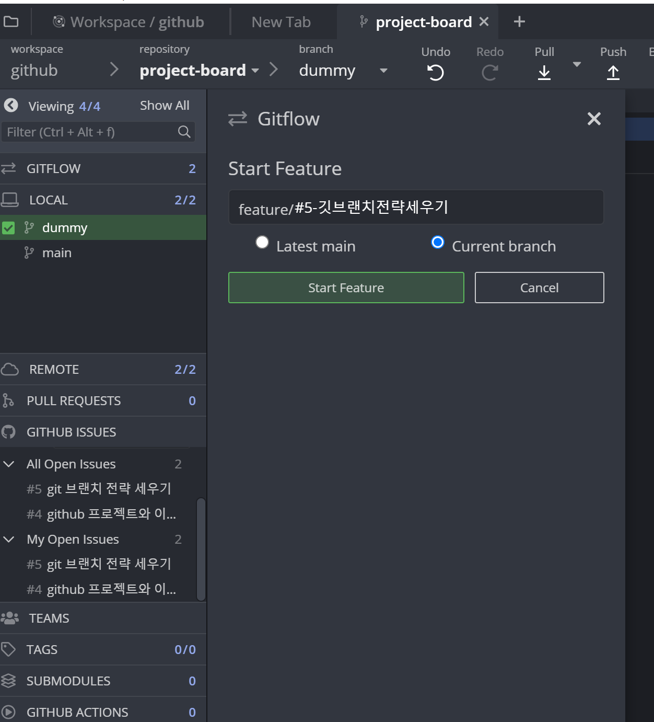
Task: Click the github workspace breadcrumb
Action: 34,70
